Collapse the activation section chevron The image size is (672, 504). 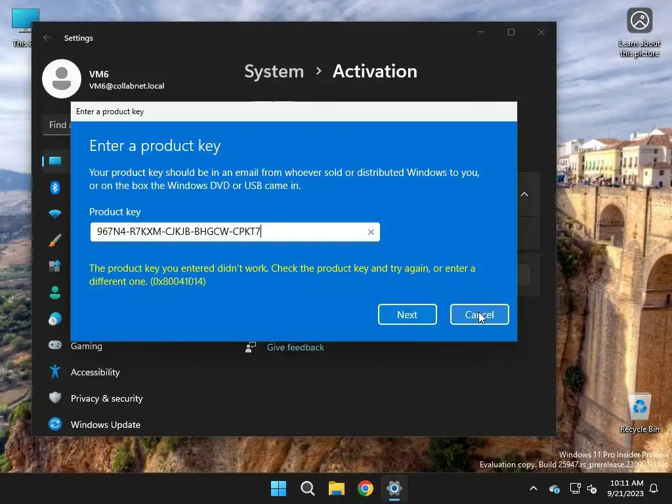[x=524, y=194]
